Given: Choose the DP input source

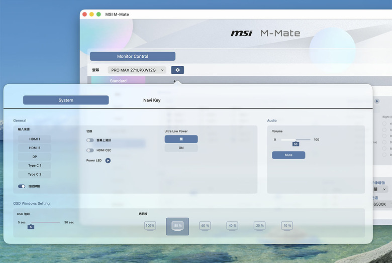Looking at the screenshot, I should (x=35, y=157).
